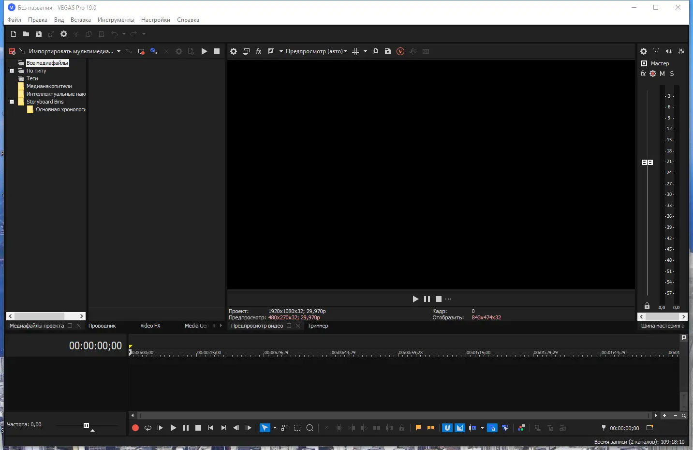693x450 pixels.
Task: Click the Record button on the transport
Action: click(x=135, y=428)
